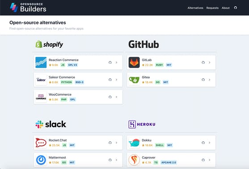Open the Reaction Commerce title link

click(x=63, y=60)
